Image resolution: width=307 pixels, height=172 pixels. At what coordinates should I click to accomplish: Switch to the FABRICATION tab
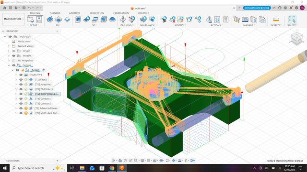[x=121, y=13]
